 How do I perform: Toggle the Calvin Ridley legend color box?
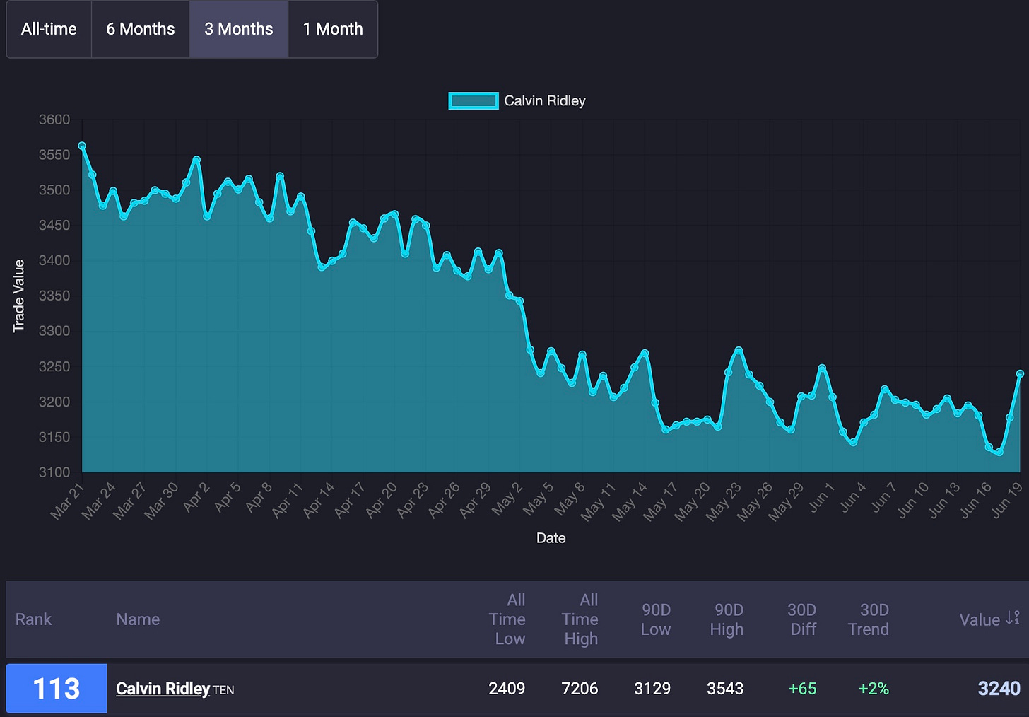pyautogui.click(x=473, y=101)
